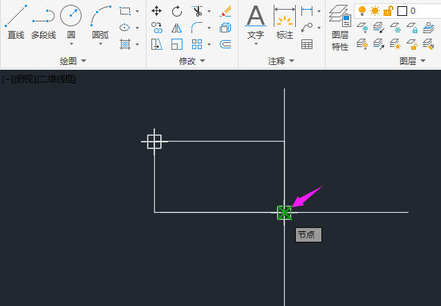Click the Make Current layer icon
The width and height of the screenshot is (441, 306).
coord(429,28)
